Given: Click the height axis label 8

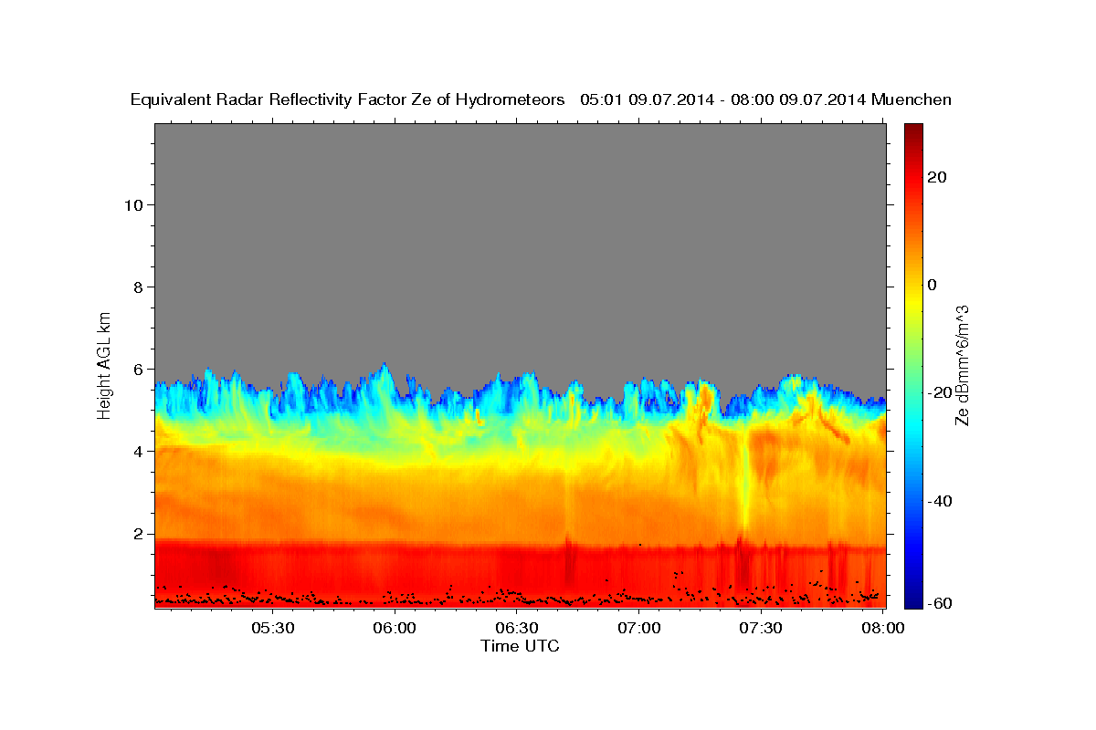Looking at the screenshot, I should [136, 287].
